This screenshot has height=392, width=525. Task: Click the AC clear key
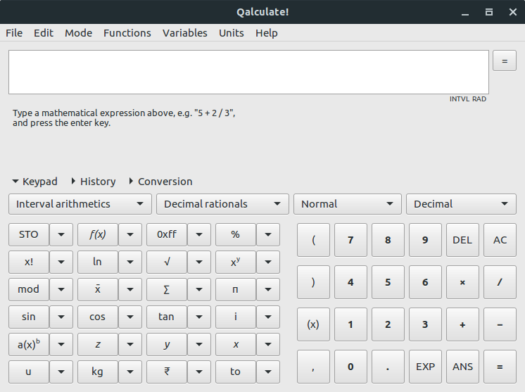click(x=500, y=240)
